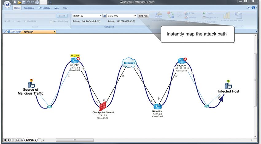The image size is (261, 144).
Task: Open the blue info help icon
Action: 253,7
